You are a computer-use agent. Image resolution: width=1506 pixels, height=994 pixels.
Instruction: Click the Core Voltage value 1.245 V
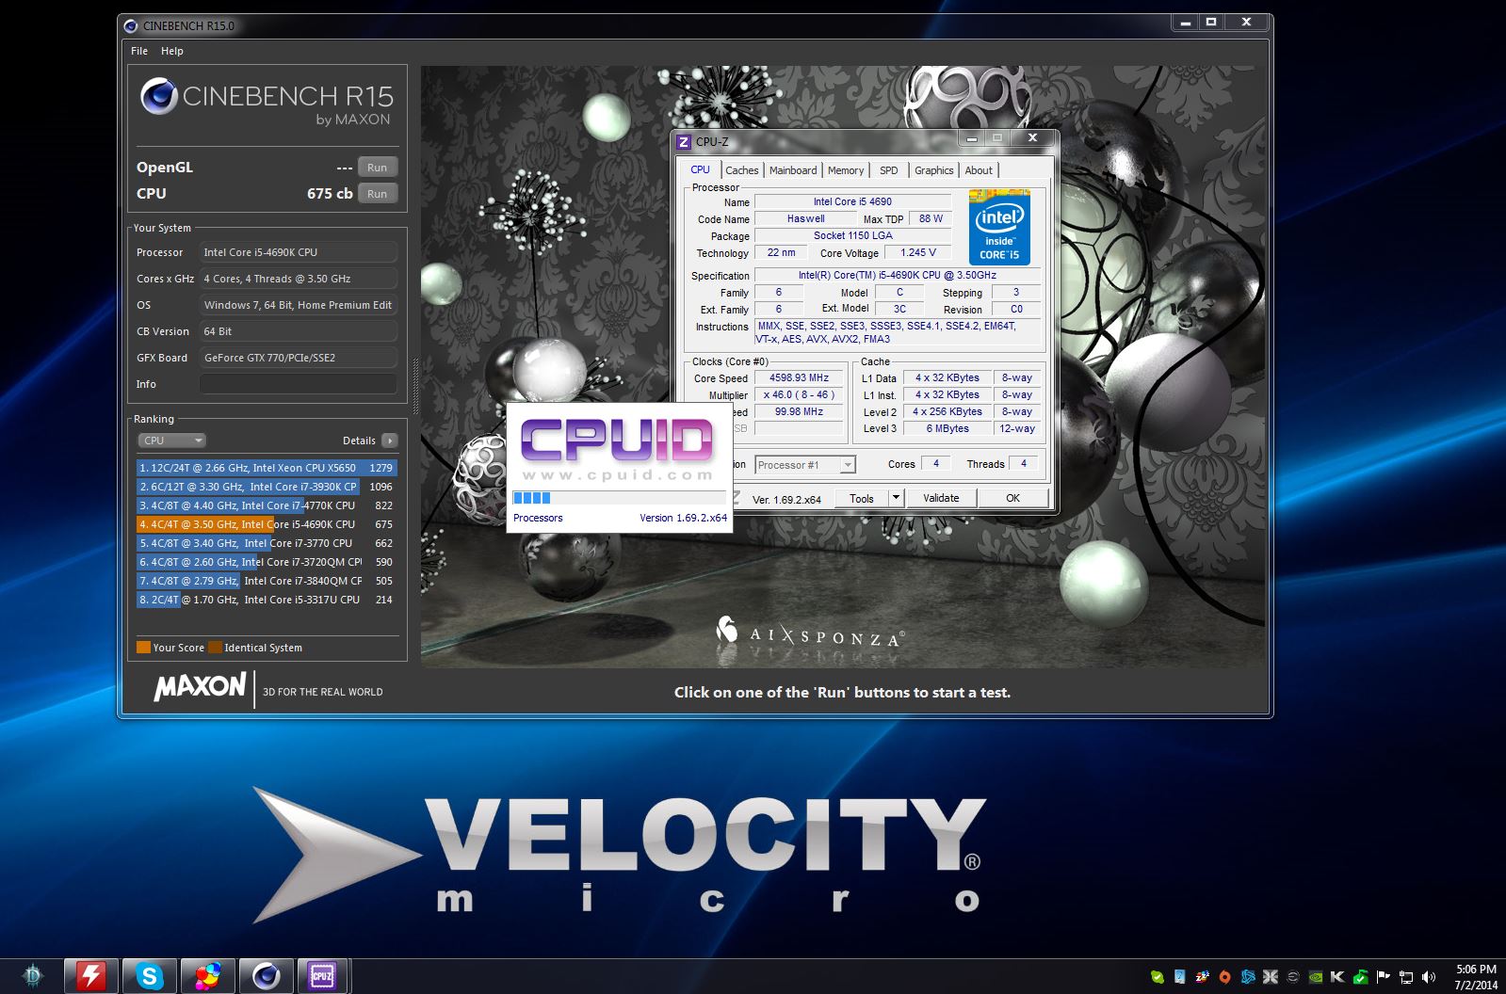tap(918, 252)
